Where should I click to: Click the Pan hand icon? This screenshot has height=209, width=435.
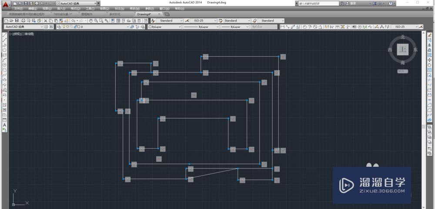91,20
